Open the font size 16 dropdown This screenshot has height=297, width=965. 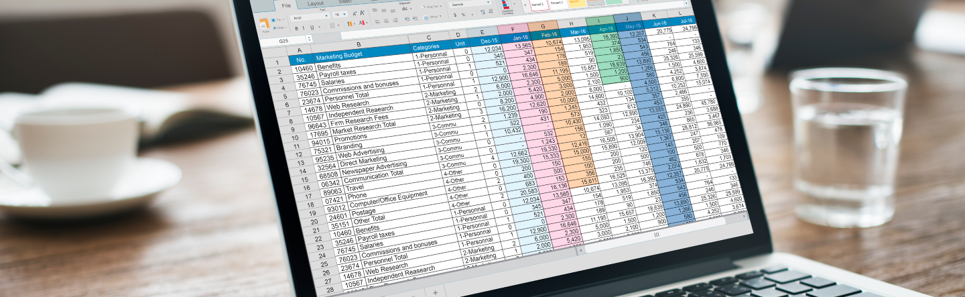340,15
